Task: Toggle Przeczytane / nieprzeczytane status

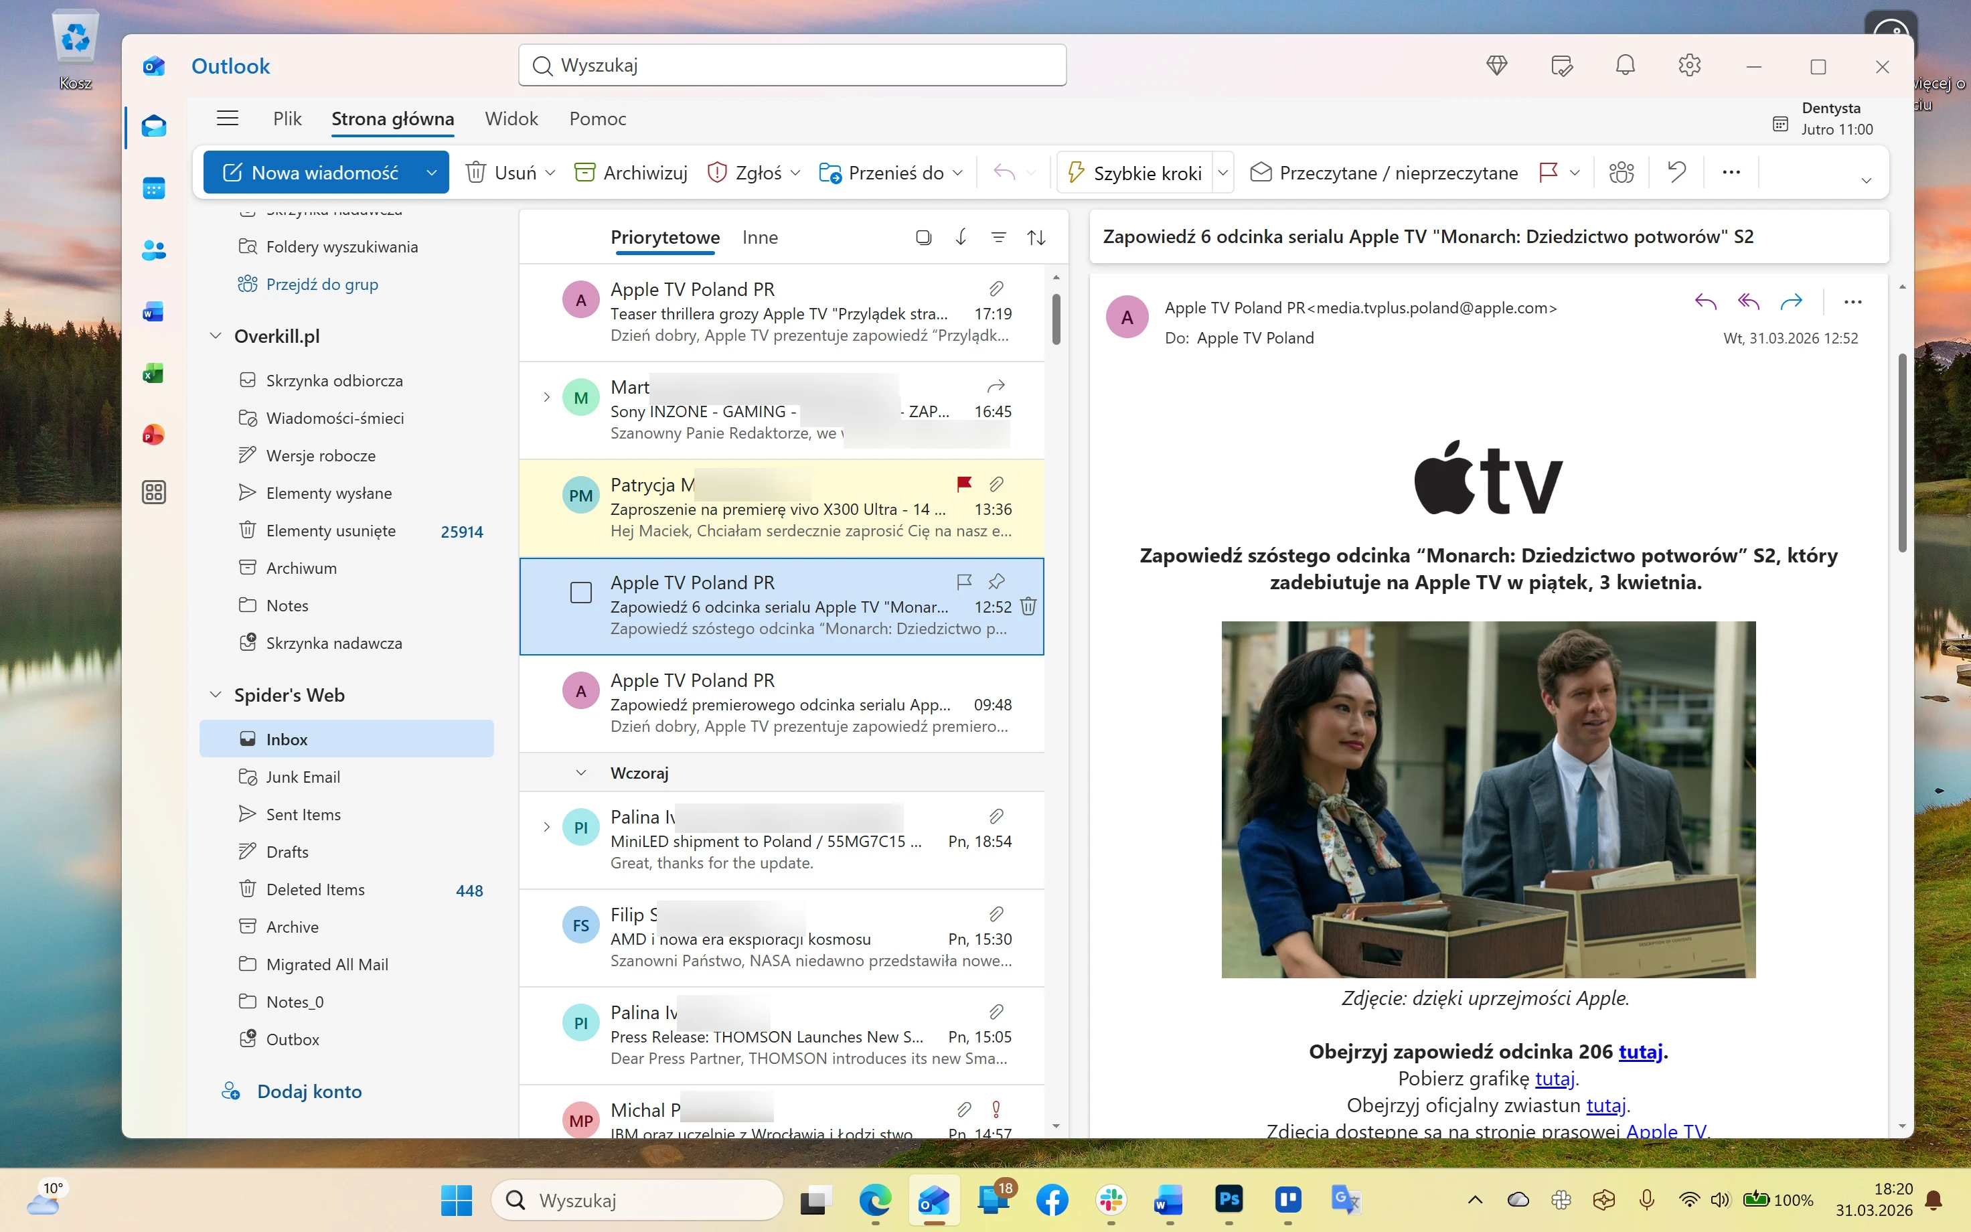Action: pyautogui.click(x=1384, y=173)
